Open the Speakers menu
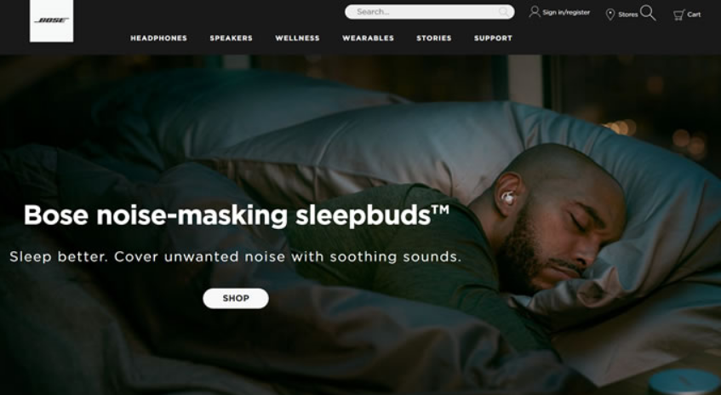Screen dimensions: 721x395 click(232, 38)
